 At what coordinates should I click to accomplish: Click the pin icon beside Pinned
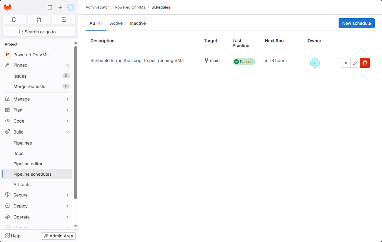pos(7,65)
